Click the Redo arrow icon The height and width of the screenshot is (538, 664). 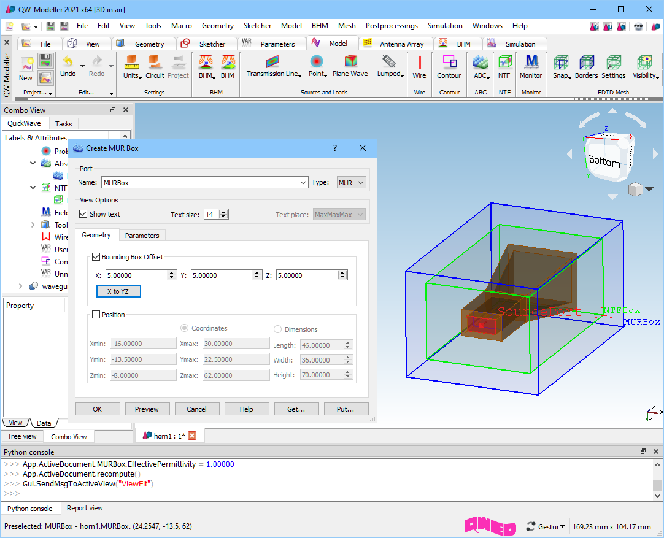97,62
